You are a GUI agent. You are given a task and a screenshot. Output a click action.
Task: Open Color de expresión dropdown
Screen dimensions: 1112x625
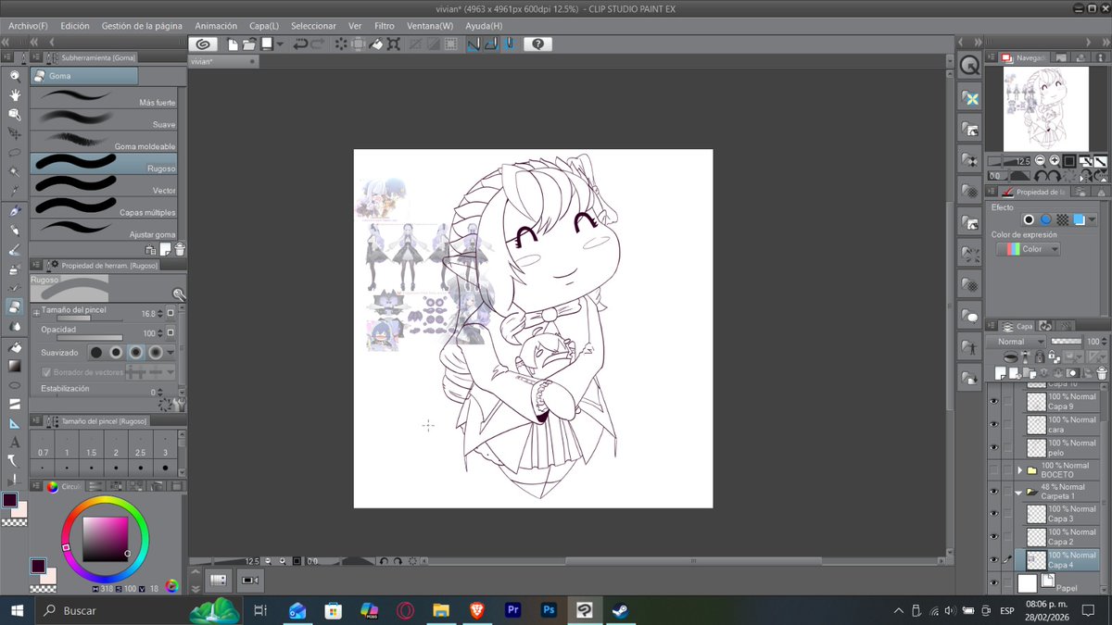(1028, 249)
